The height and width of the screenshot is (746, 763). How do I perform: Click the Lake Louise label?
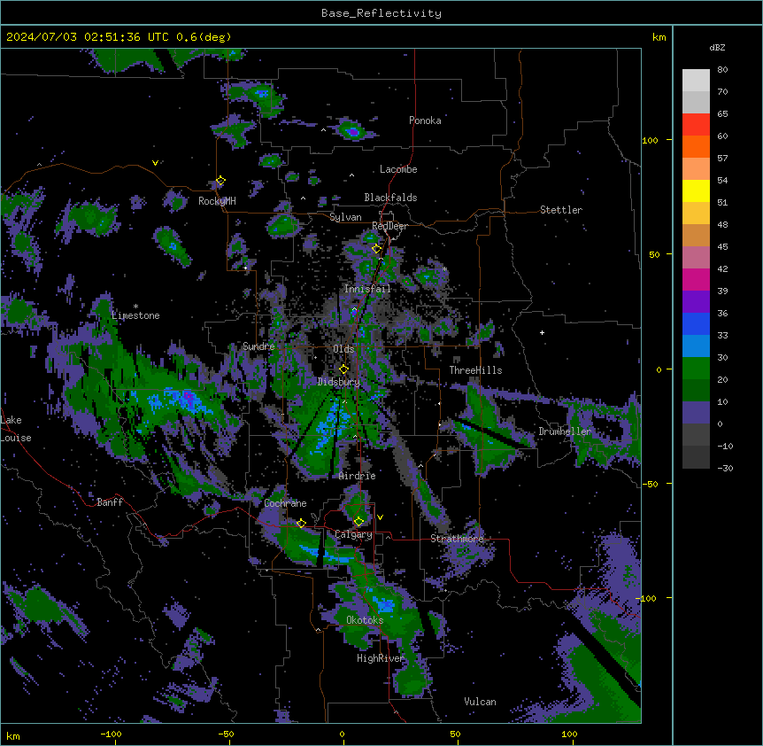click(x=16, y=429)
